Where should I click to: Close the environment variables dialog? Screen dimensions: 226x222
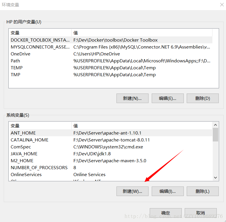point(222,5)
